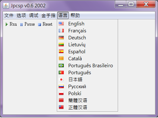Click the German flag icon
The image size is (158, 118).
61,38
